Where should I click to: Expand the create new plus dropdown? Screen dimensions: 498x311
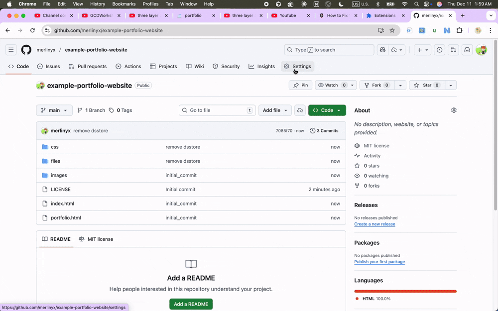click(422, 50)
